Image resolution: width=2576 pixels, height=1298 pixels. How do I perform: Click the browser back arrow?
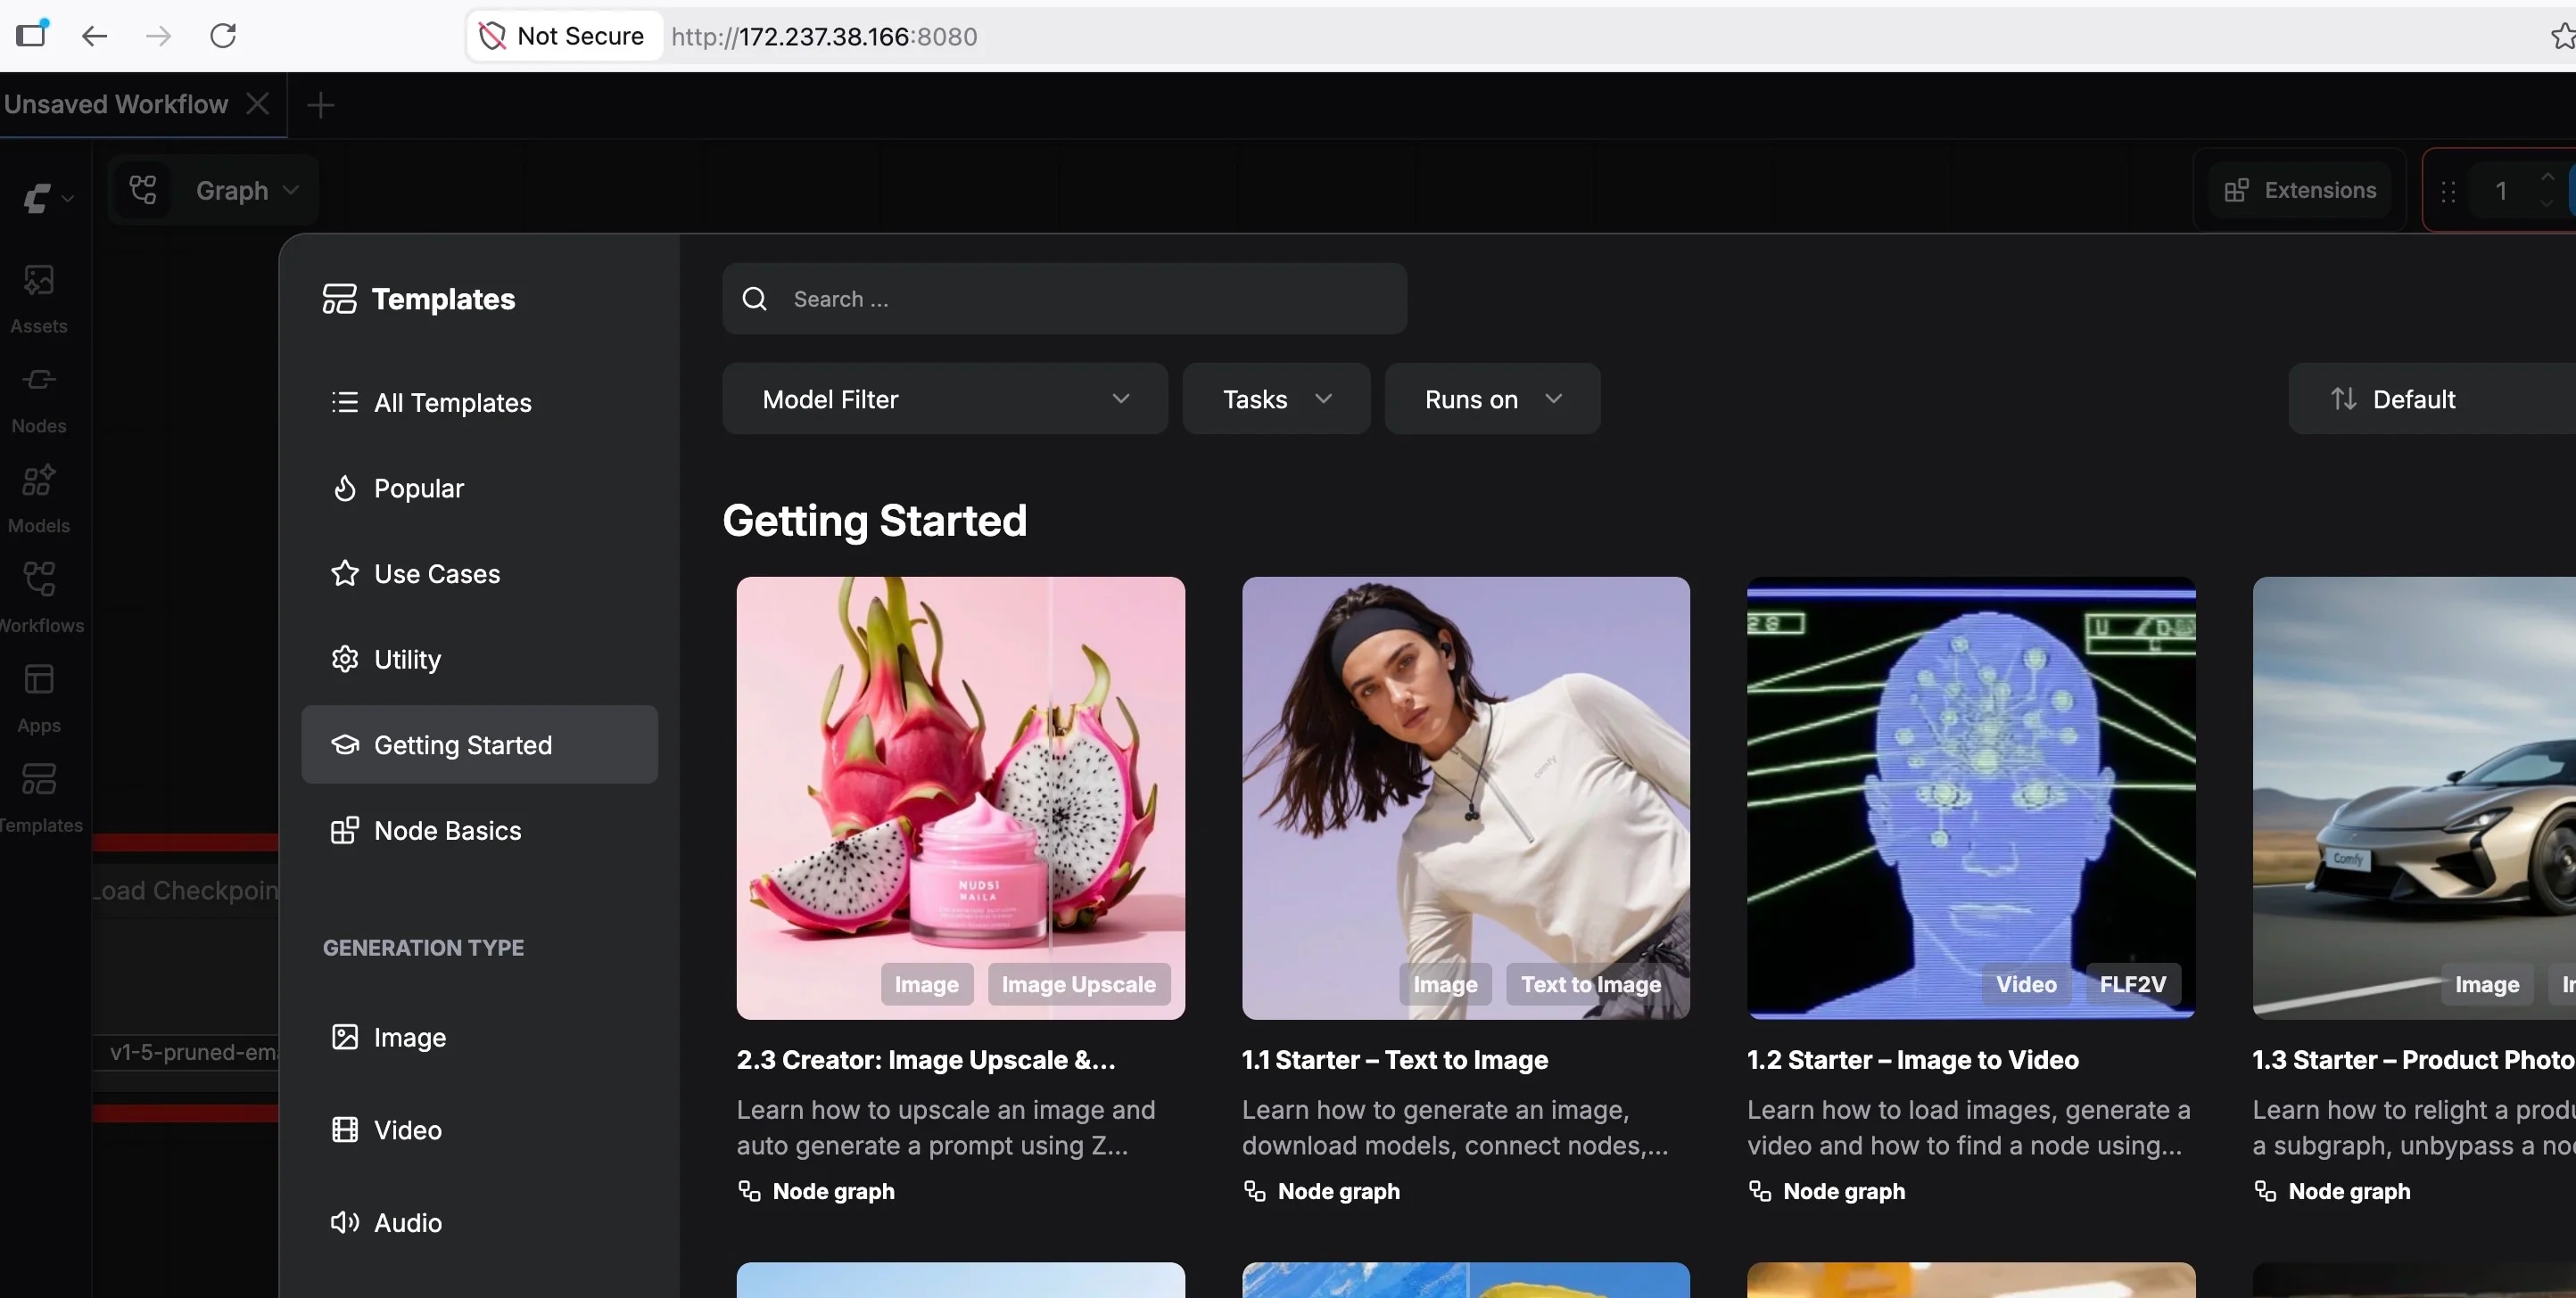point(94,36)
